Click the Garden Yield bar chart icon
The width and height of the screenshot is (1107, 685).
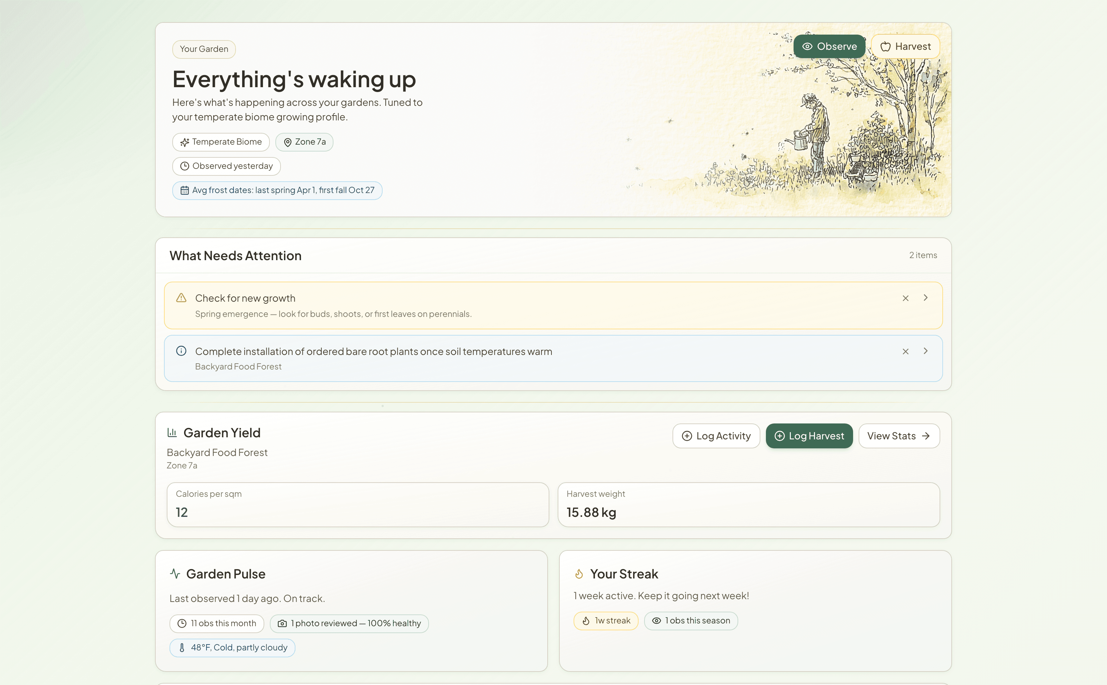pos(172,433)
